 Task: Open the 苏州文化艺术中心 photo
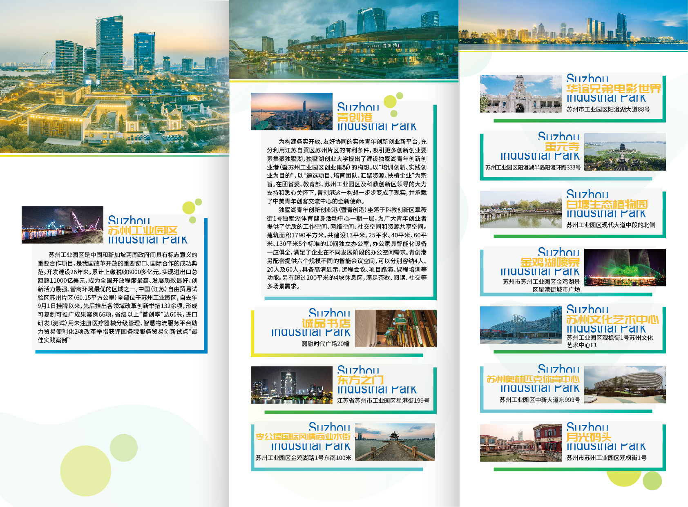click(x=520, y=325)
